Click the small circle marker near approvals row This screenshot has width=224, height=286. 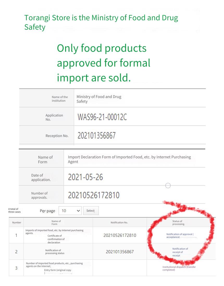(x=168, y=185)
